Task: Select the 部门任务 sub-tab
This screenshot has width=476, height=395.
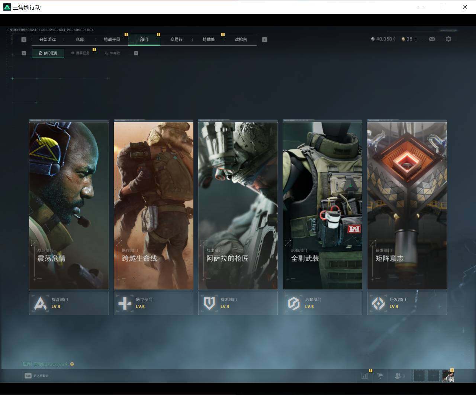Action: click(x=48, y=53)
